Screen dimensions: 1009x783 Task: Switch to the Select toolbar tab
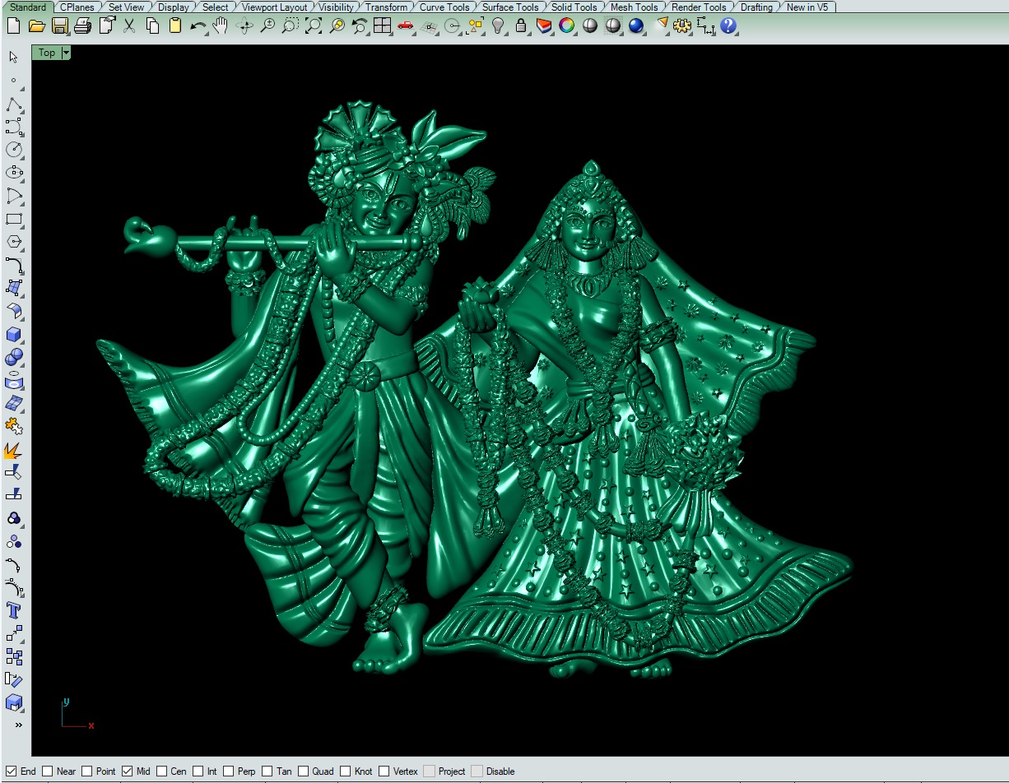click(215, 7)
